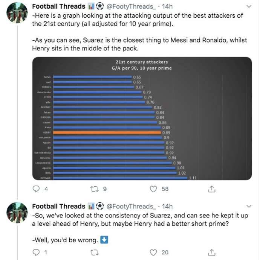Like the tweet with 20 likes
Image resolution: width=260 pixels, height=260 pixels.
tap(153, 252)
